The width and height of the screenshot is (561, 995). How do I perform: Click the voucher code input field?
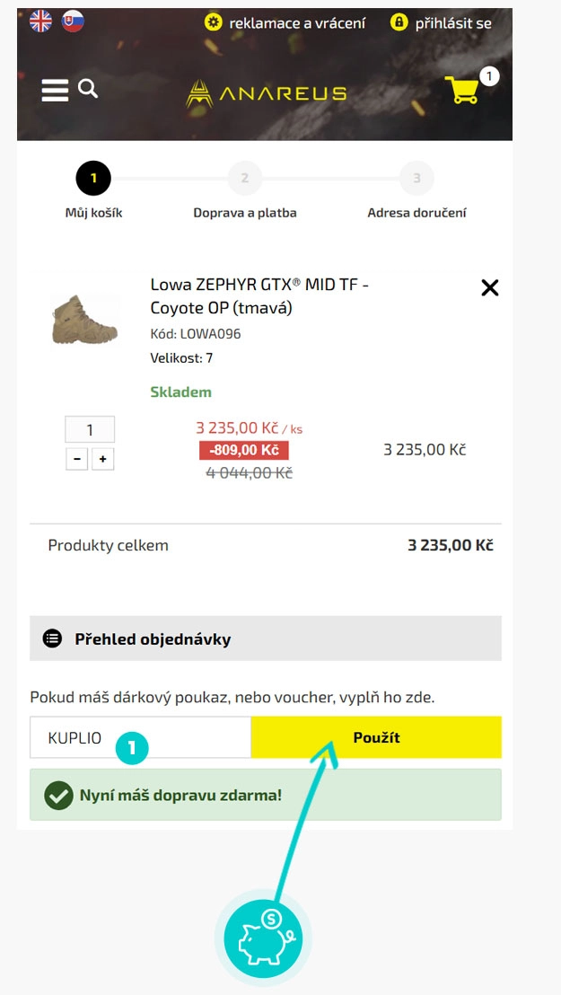coord(140,737)
